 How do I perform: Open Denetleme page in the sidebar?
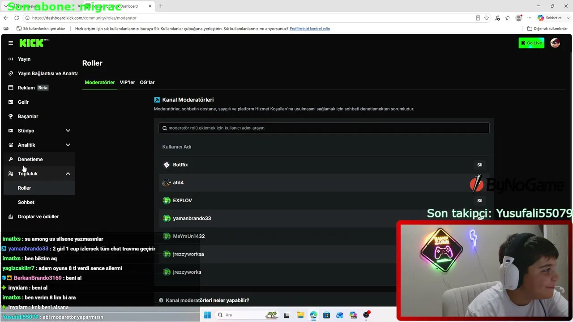pyautogui.click(x=39, y=159)
